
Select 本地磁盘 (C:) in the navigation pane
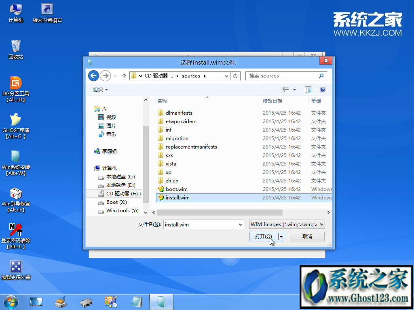tap(118, 177)
